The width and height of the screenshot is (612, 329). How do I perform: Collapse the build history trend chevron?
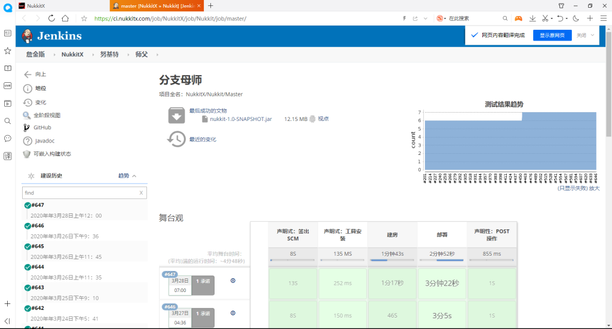(x=134, y=176)
